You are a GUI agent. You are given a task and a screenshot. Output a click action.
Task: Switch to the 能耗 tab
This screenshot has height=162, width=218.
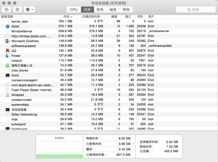100,9
